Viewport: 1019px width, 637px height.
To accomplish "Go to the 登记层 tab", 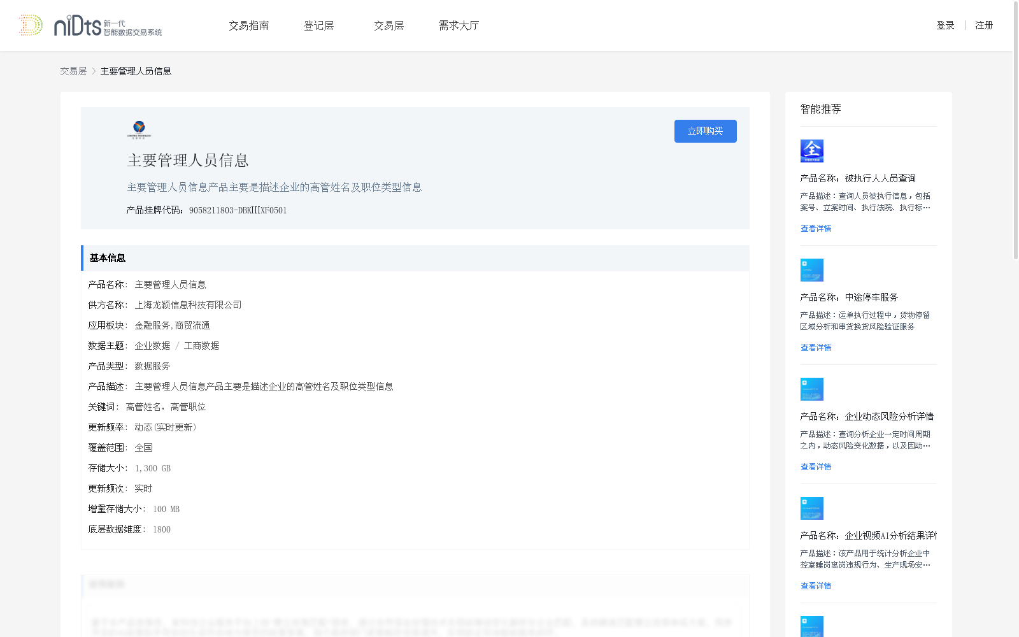I will (x=319, y=25).
